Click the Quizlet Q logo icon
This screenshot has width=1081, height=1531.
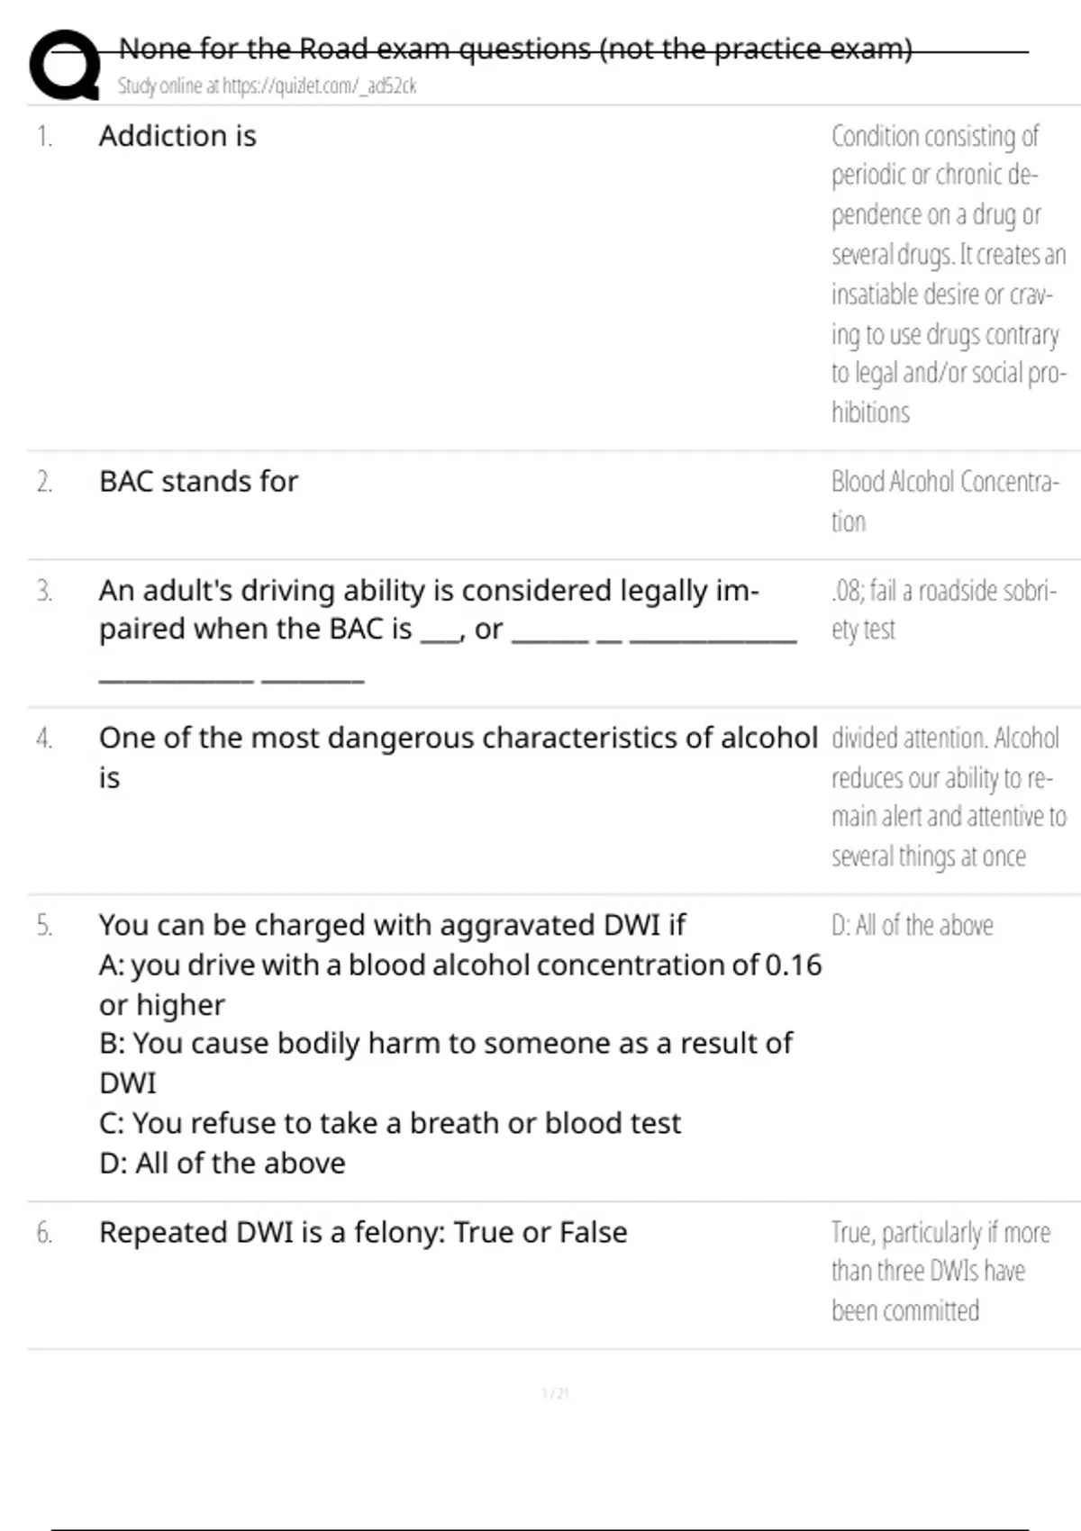click(x=65, y=65)
